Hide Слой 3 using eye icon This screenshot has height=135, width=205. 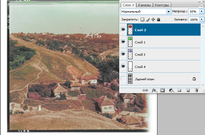point(123,54)
